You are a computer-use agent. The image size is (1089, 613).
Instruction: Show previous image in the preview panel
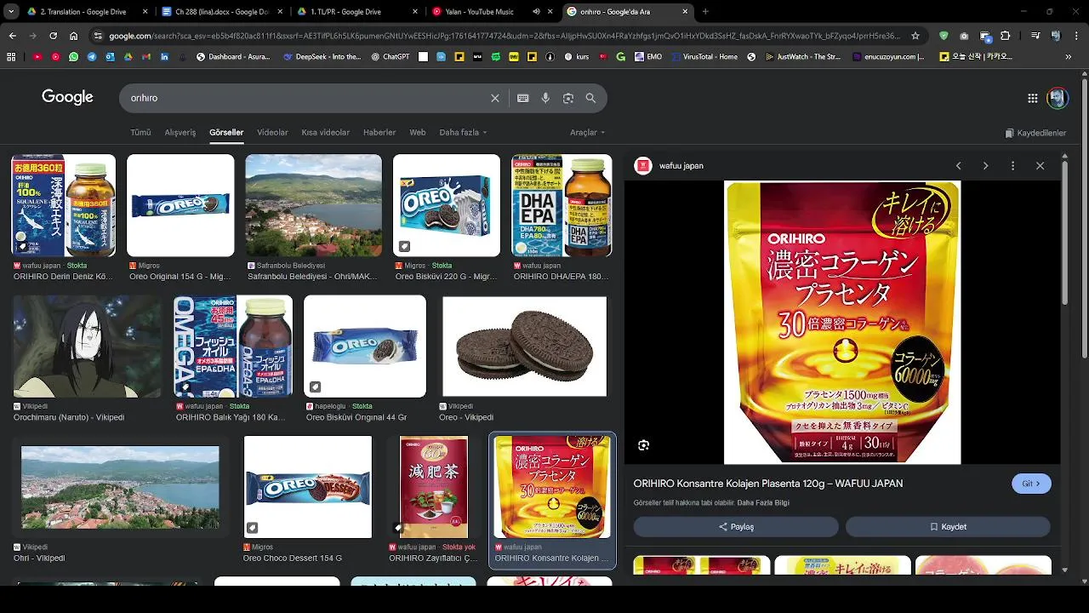958,166
